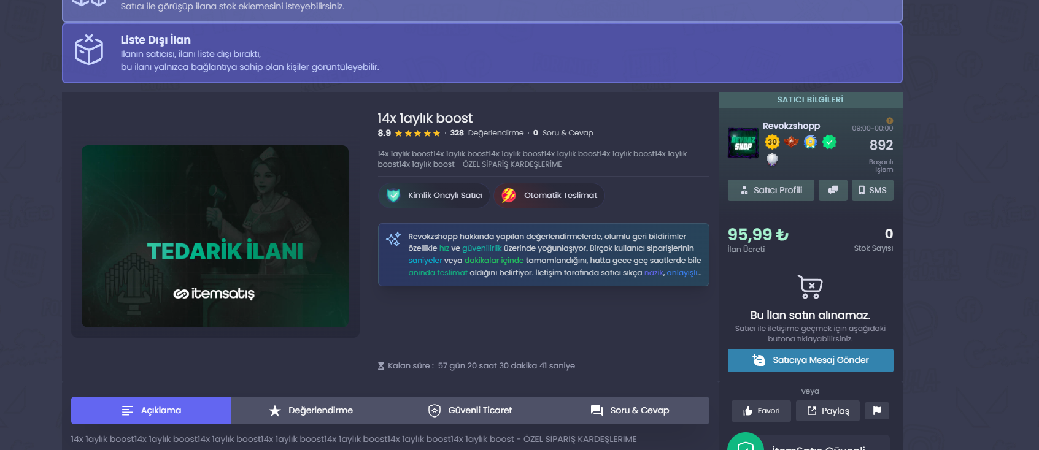Switch to the Değerlendirme tab
Screen dimensions: 1039x450
(311, 410)
